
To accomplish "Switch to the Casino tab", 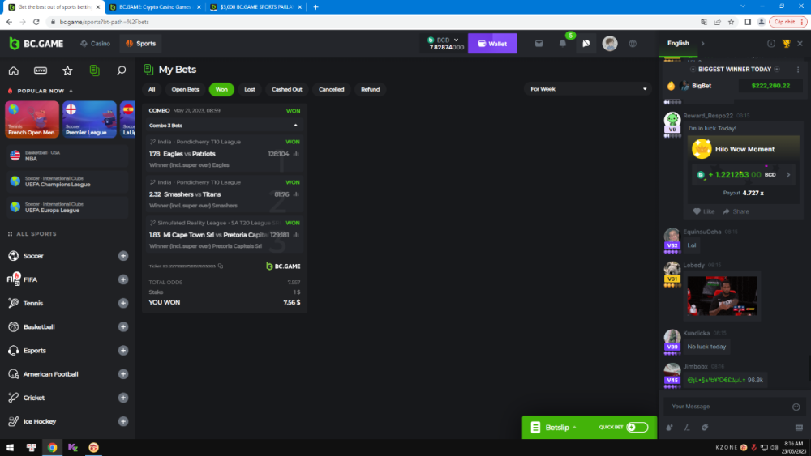I will point(96,44).
